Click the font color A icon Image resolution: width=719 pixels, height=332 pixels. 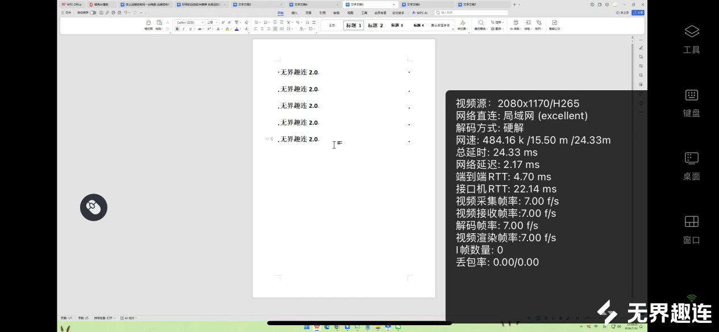pyautogui.click(x=236, y=29)
